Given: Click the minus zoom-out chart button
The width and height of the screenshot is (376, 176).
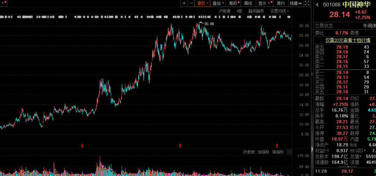Looking at the screenshot, I should (x=191, y=3).
